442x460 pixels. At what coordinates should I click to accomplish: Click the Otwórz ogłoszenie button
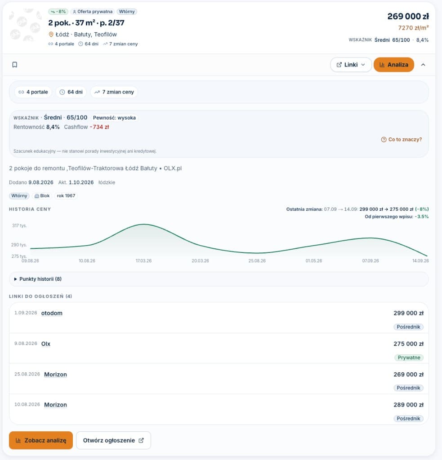[x=113, y=440]
